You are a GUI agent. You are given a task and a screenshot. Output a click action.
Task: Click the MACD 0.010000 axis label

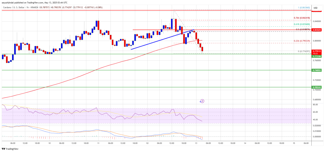pyautogui.click(x=317, y=131)
